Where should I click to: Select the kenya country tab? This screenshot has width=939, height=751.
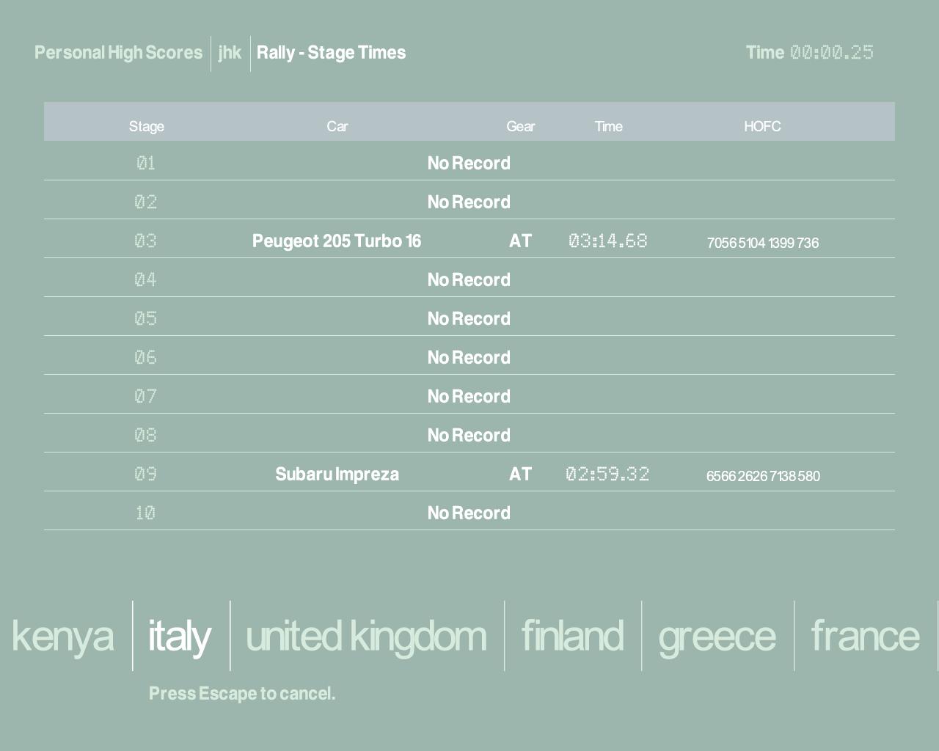[62, 636]
